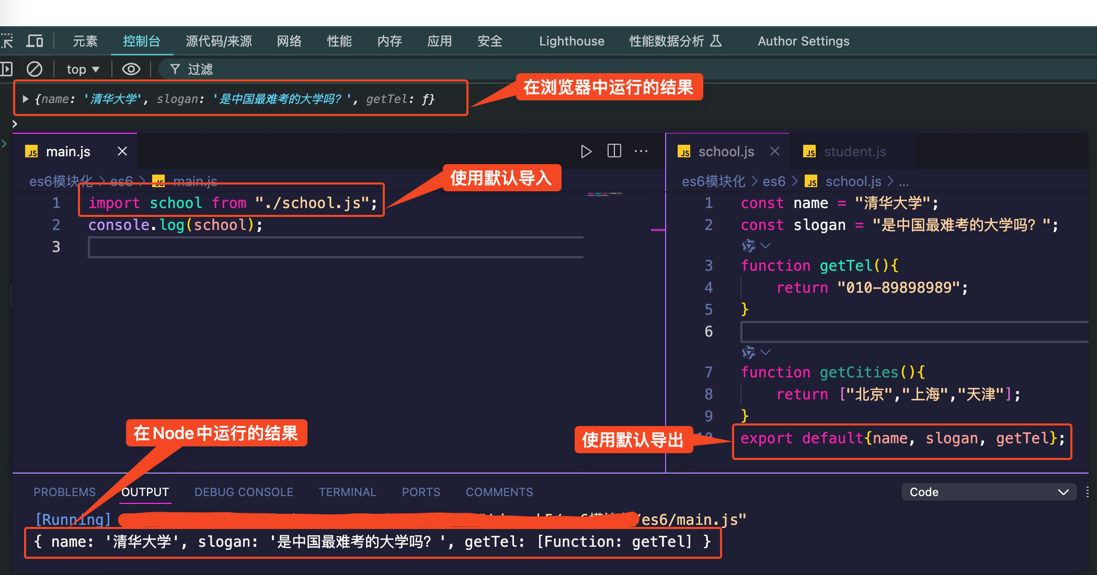Open the editor more actions ellipsis

[x=641, y=152]
